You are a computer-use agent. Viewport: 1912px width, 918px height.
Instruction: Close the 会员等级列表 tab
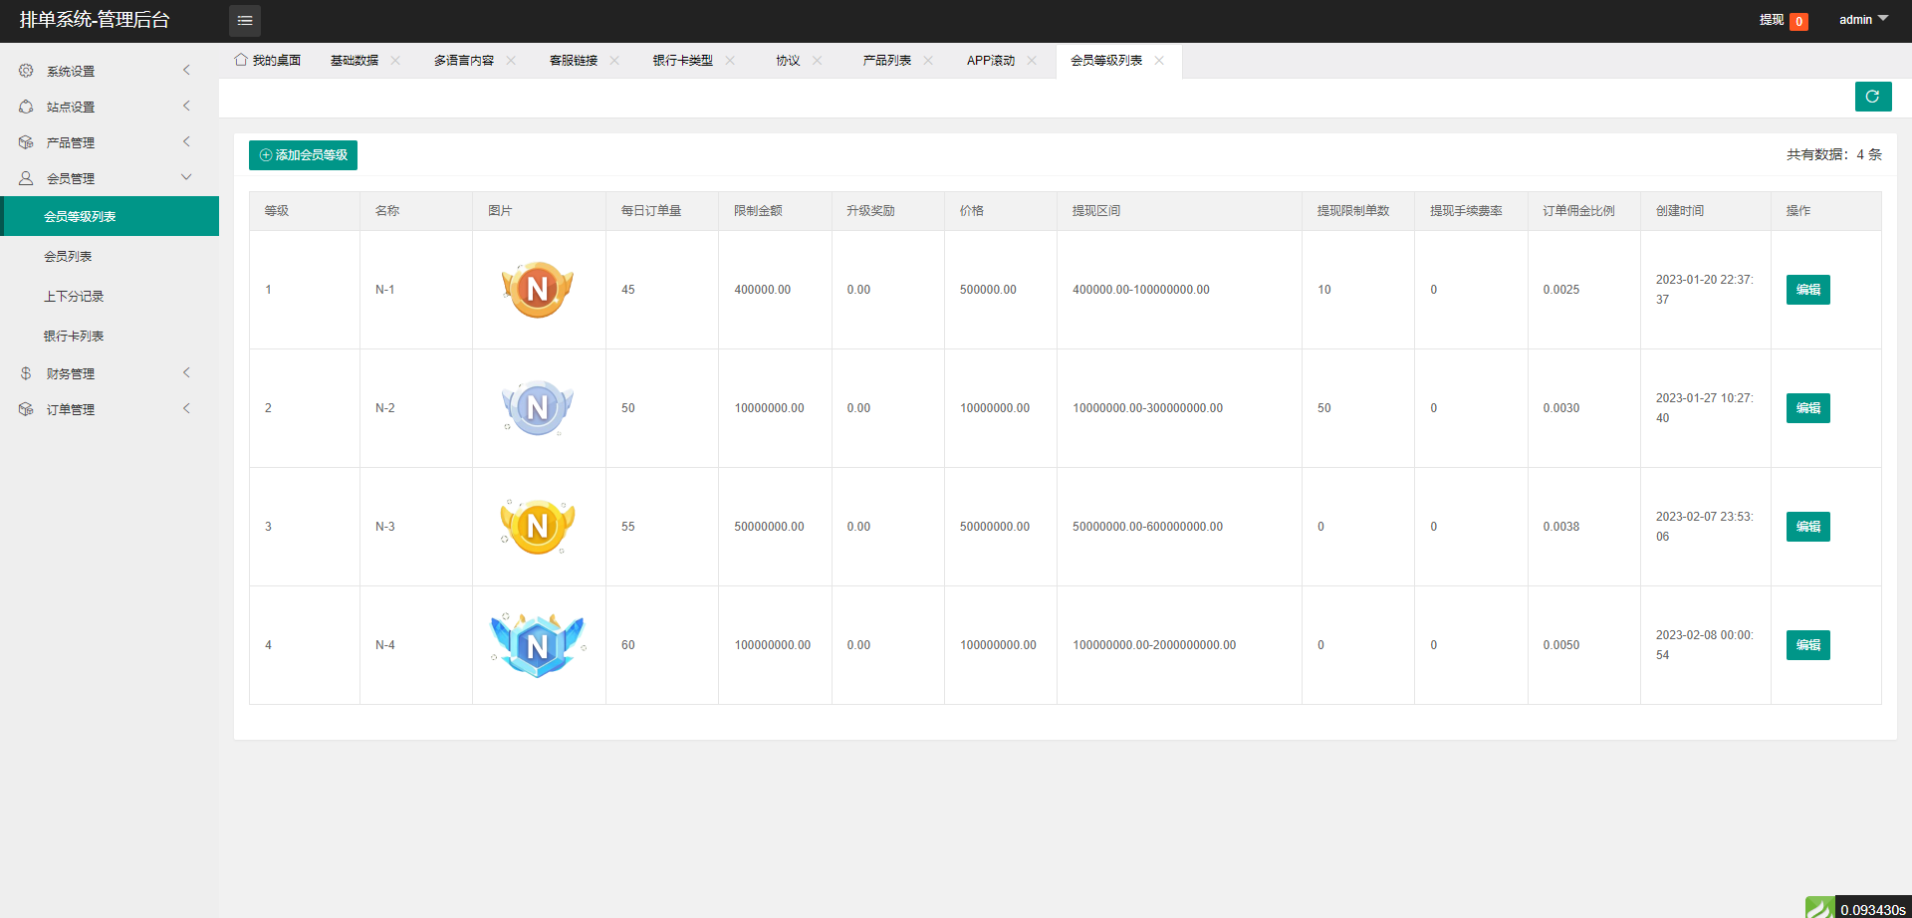point(1158,61)
